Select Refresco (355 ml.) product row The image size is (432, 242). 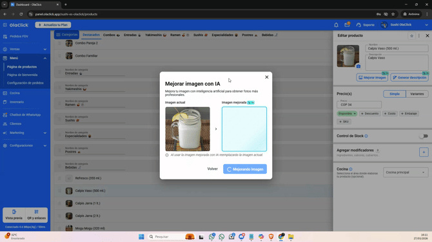pos(193,178)
